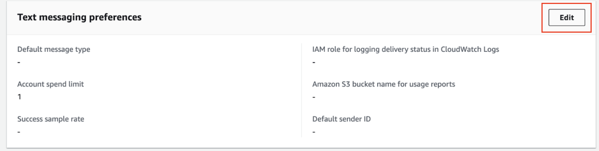599x151 pixels.
Task: Click the dash value under Default message type
Action: pos(19,62)
